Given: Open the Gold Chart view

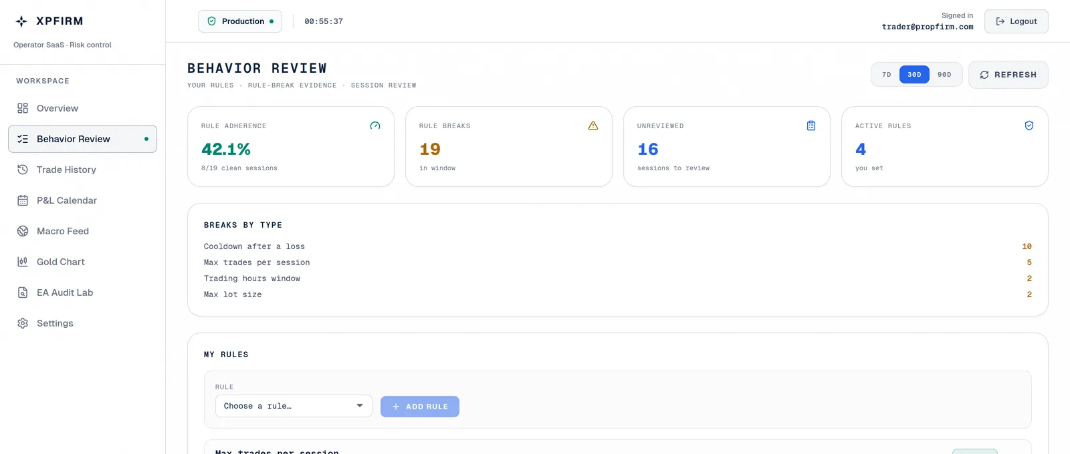Looking at the screenshot, I should click(x=82, y=262).
